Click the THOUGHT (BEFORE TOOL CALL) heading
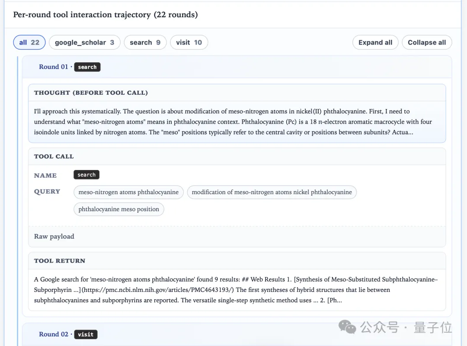Viewport: 467px width, 346px height. tap(91, 93)
